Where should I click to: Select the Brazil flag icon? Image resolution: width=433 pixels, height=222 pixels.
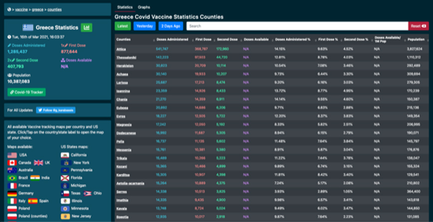(12, 178)
